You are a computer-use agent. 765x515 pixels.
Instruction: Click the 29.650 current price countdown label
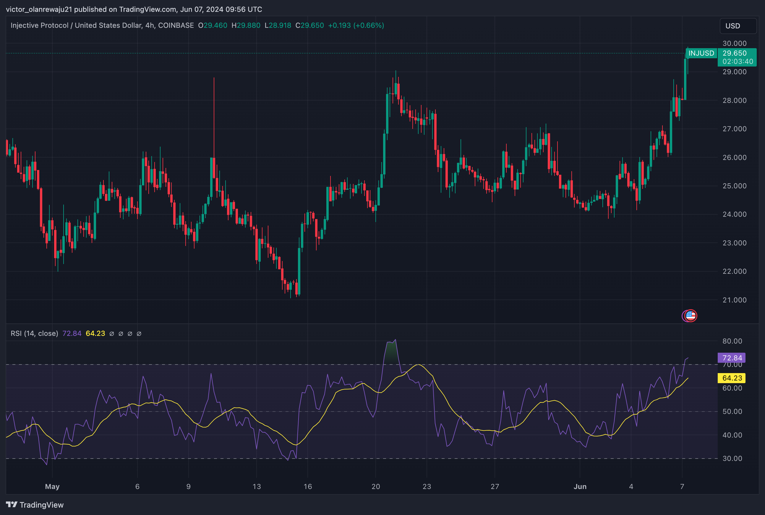(737, 57)
